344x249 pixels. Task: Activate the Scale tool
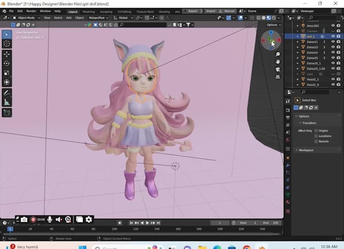[7, 73]
